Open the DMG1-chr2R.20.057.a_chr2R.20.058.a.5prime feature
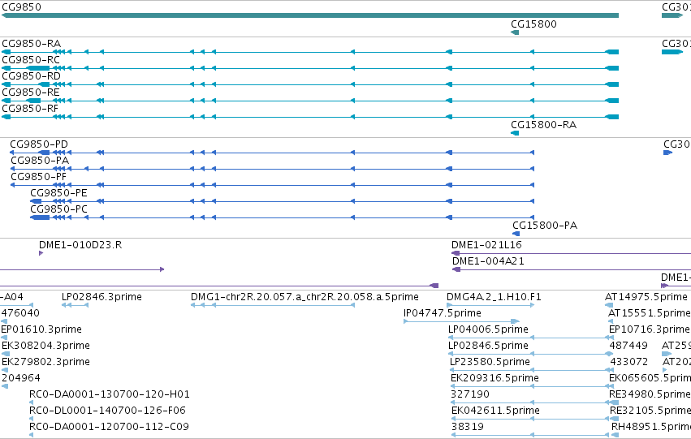The width and height of the screenshot is (691, 439). pos(304,297)
